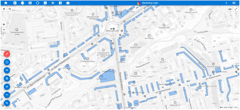Select the Школа № 120 marker
The height and width of the screenshot is (110, 240).
[20, 84]
